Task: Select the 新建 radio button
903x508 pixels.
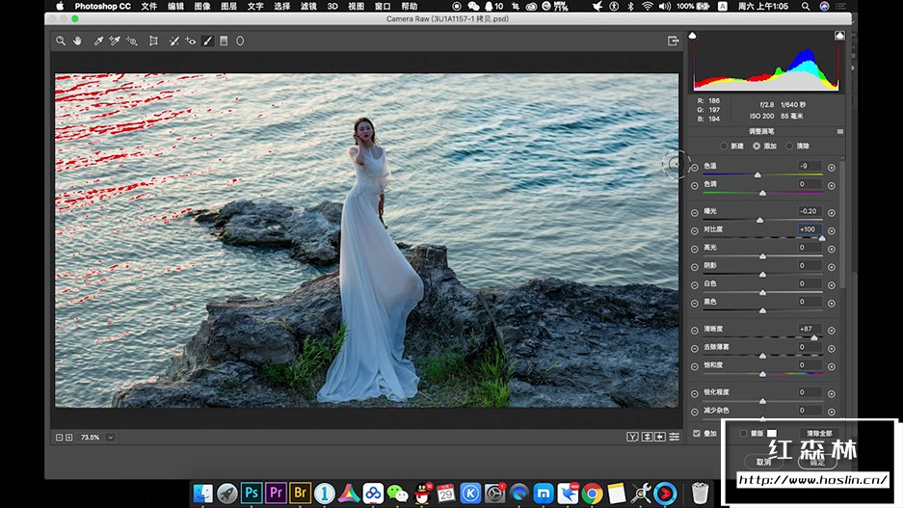Action: 725,146
